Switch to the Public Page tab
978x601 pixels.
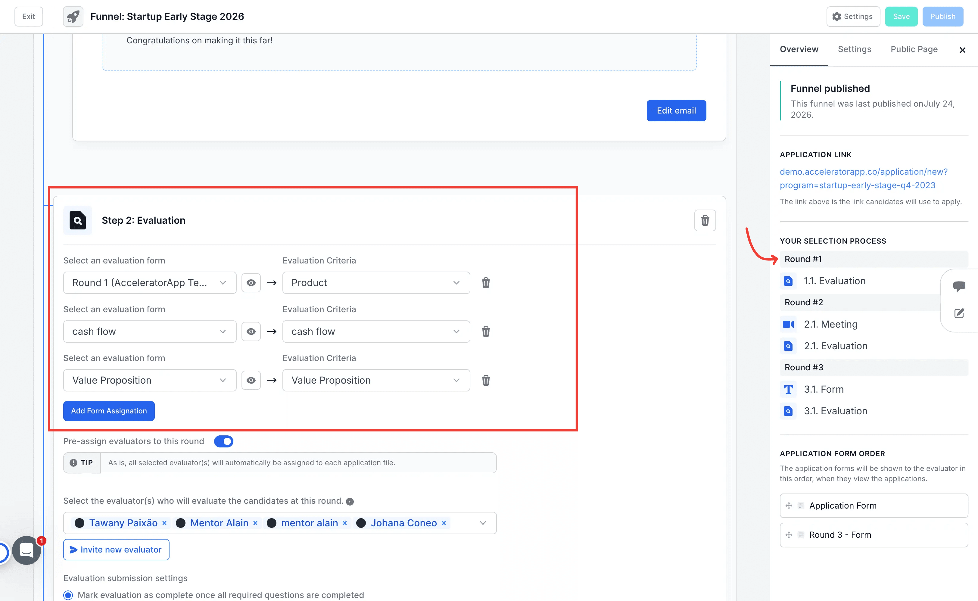point(914,49)
